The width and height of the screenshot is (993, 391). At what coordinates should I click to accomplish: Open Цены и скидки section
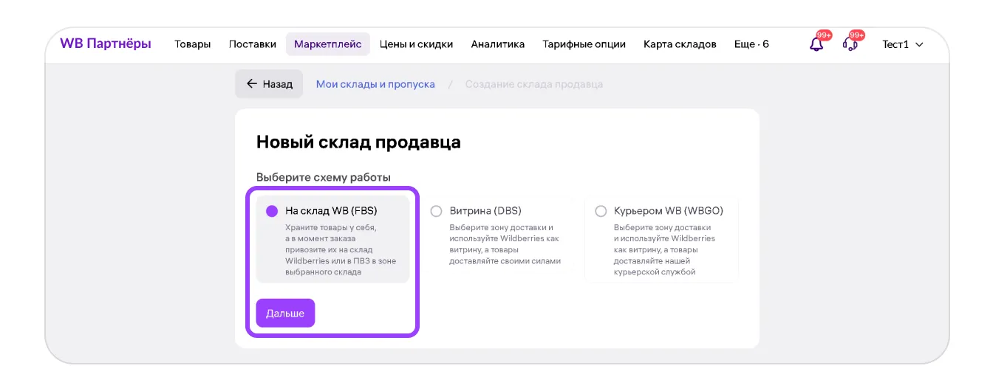pyautogui.click(x=416, y=44)
